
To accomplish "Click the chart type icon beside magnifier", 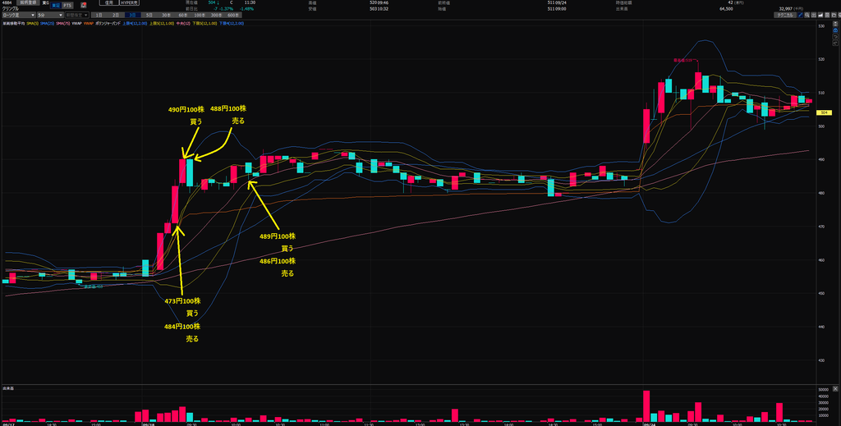I will pos(814,15).
